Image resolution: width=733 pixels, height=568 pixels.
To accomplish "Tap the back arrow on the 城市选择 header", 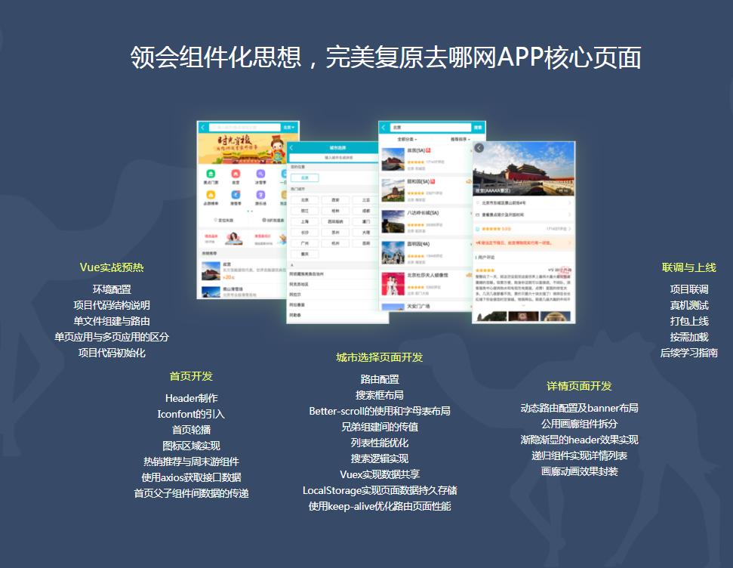I will 291,148.
